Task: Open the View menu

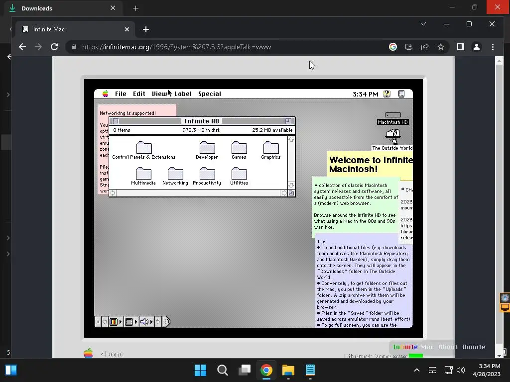Action: 160,94
